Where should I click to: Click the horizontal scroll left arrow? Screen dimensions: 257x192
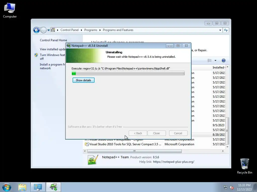point(85,151)
